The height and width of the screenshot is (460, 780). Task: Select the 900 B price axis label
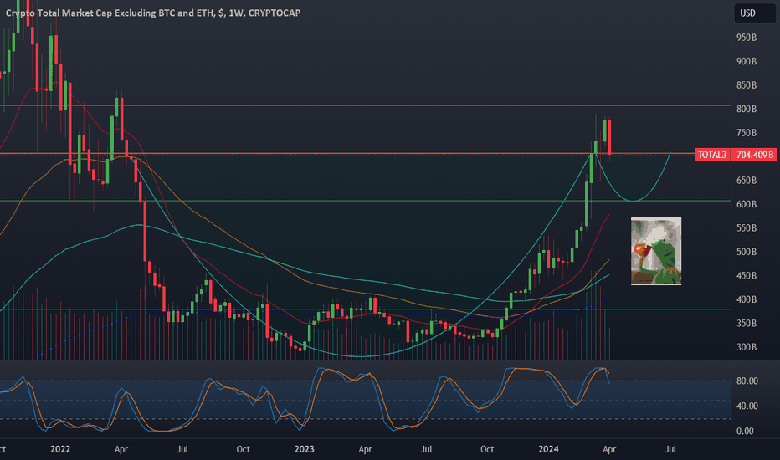point(747,61)
